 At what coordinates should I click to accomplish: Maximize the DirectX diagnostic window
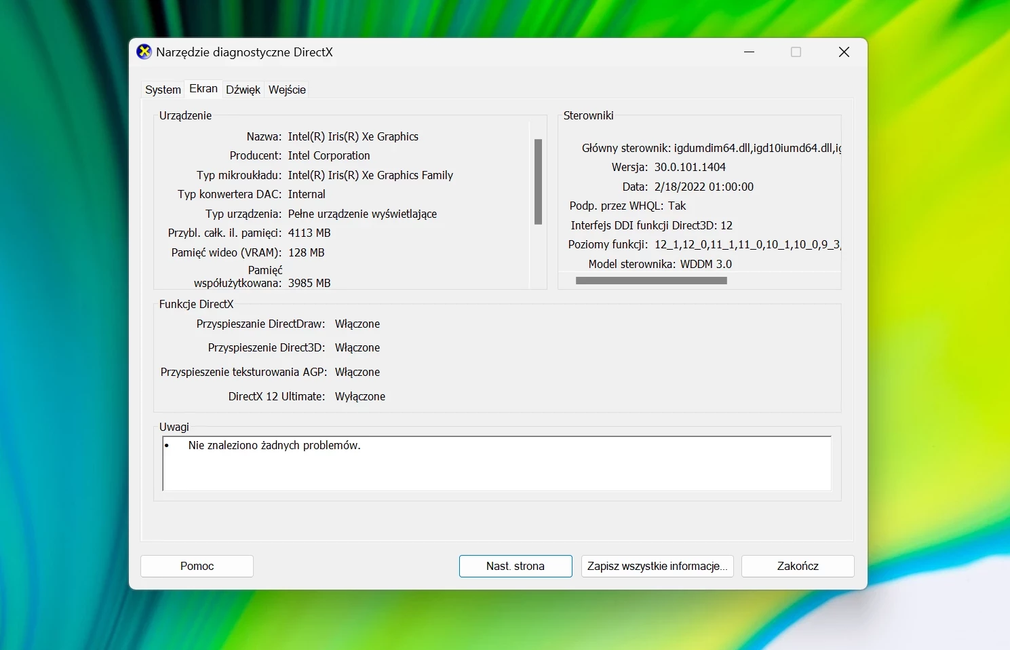[x=796, y=52]
